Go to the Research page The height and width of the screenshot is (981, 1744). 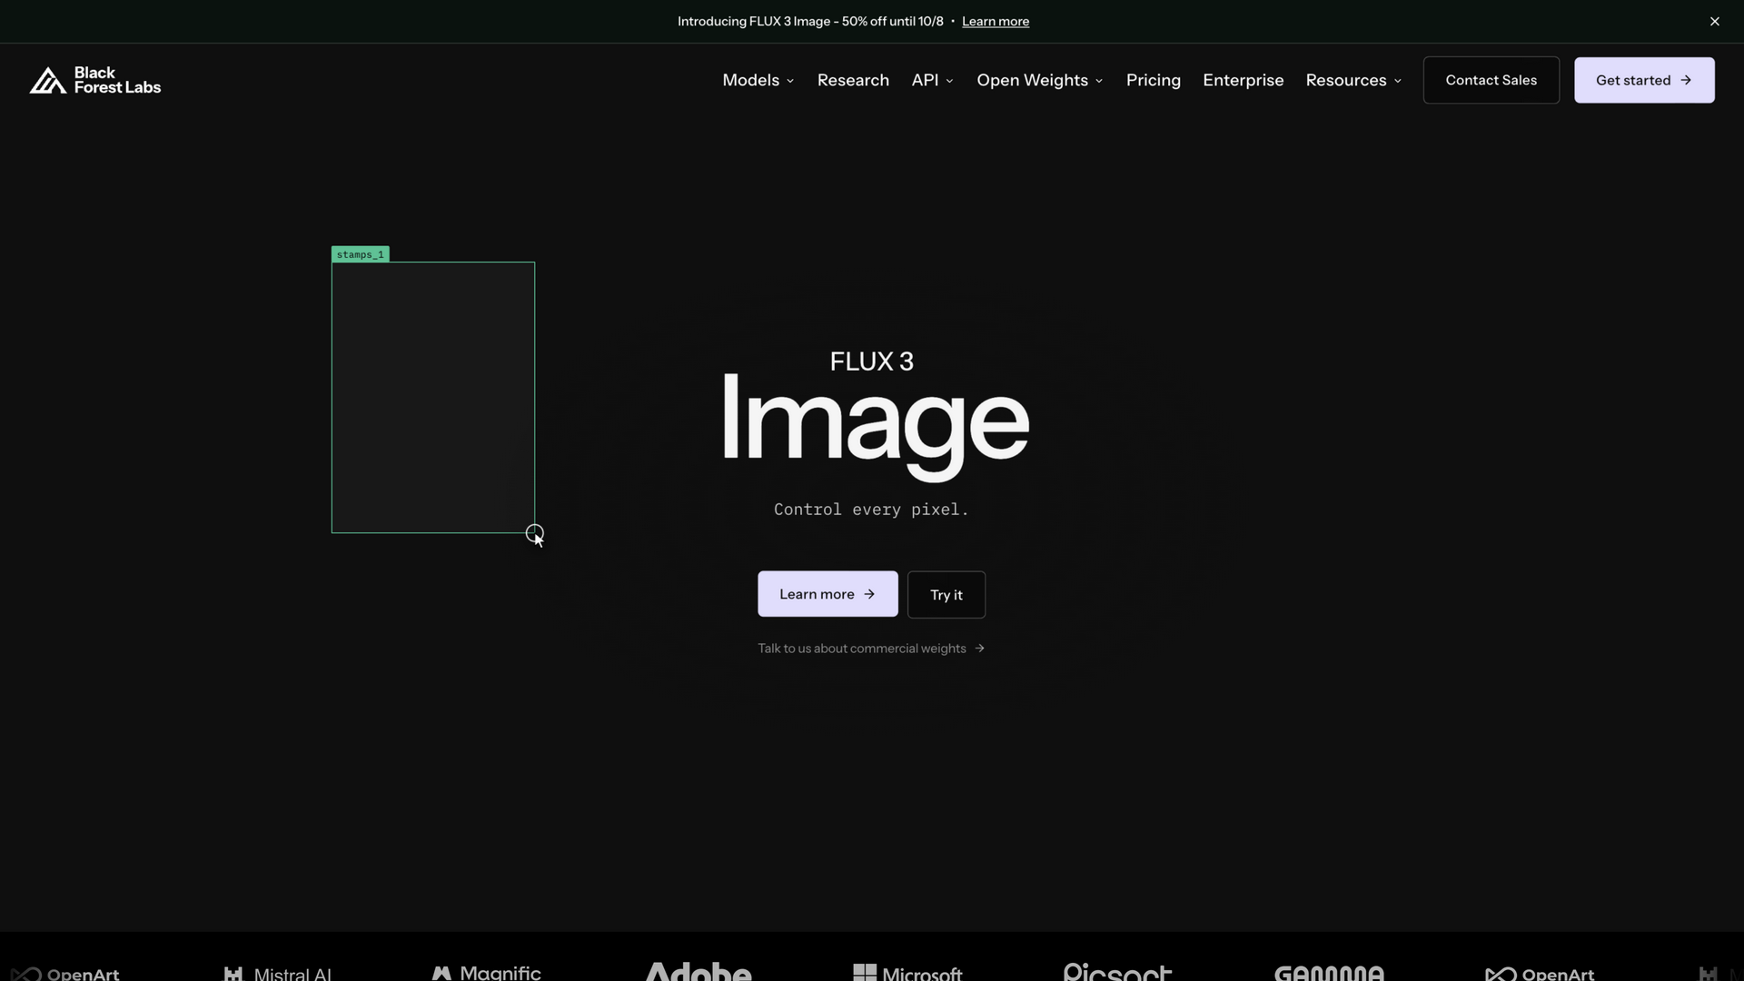(x=853, y=80)
